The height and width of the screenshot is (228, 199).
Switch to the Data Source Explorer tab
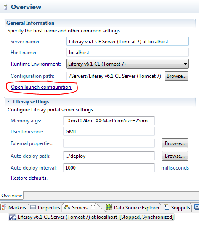coord(133,208)
